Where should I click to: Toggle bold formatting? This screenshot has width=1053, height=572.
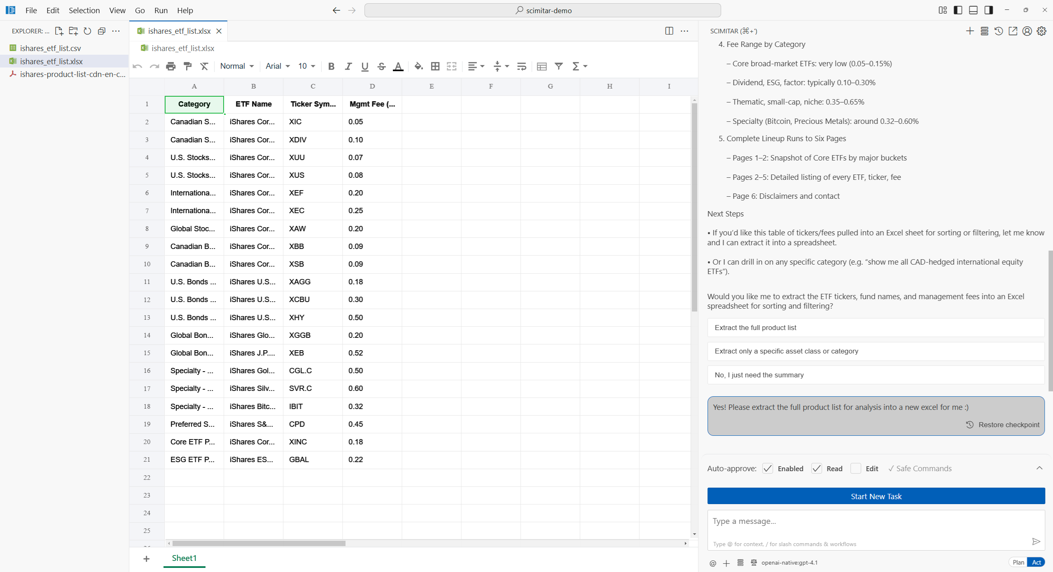pyautogui.click(x=331, y=66)
